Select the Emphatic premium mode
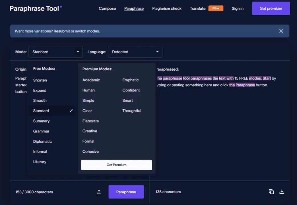 [x=131, y=80]
